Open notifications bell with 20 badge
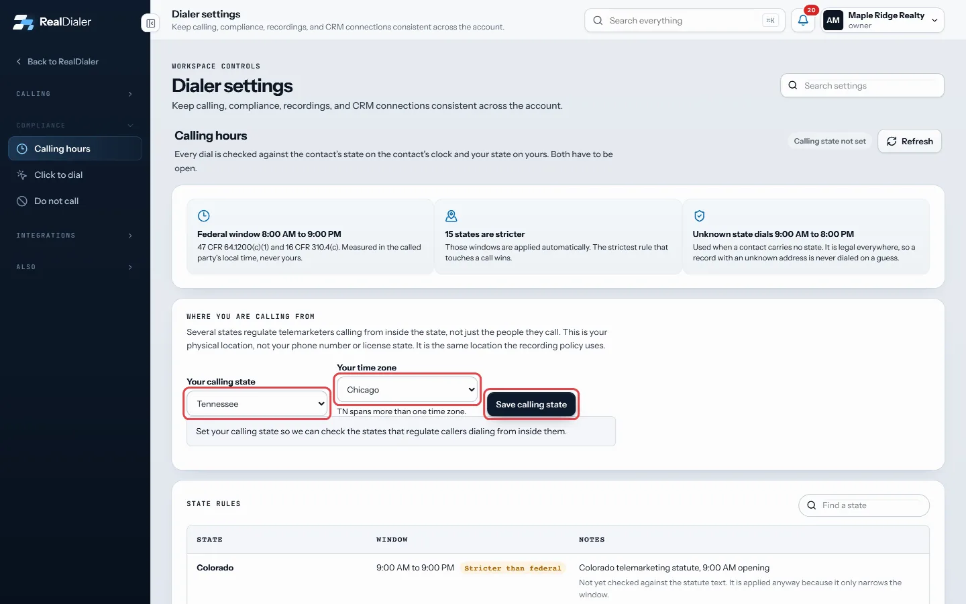This screenshot has width=966, height=604. (803, 20)
